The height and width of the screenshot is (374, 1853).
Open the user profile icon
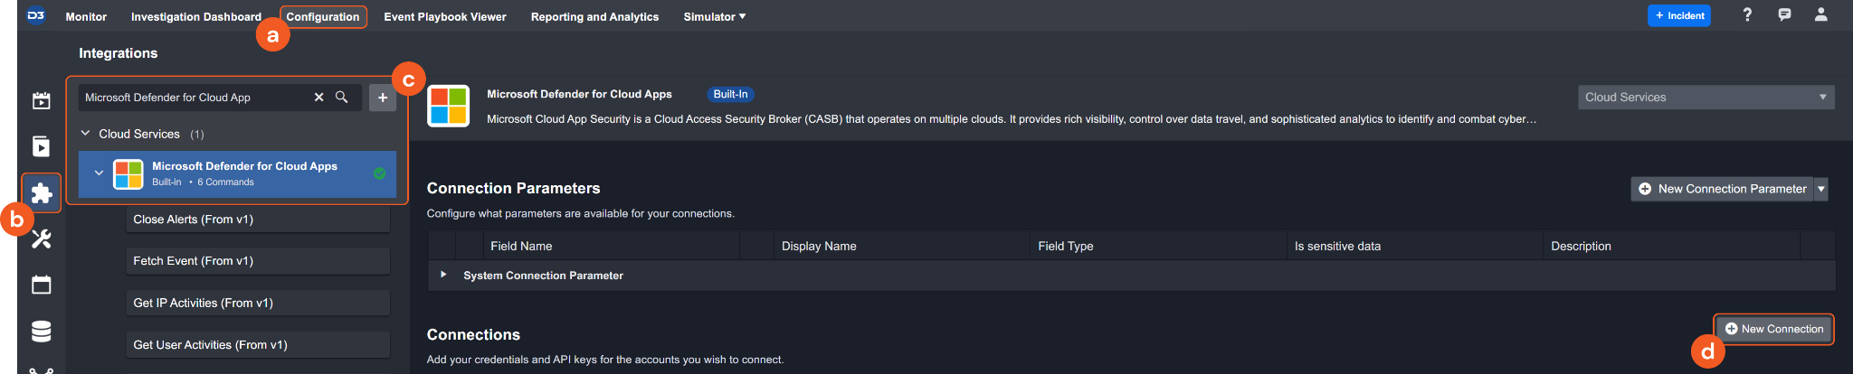pos(1821,15)
